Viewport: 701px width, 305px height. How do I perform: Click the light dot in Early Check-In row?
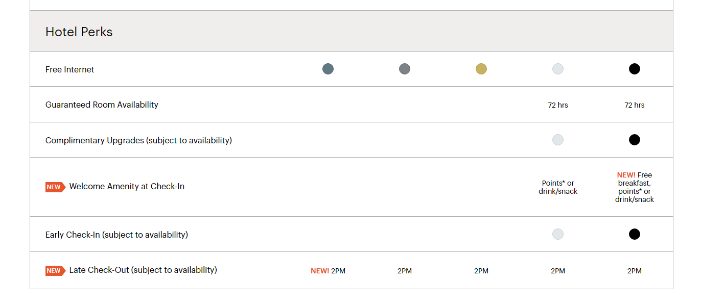click(x=558, y=234)
